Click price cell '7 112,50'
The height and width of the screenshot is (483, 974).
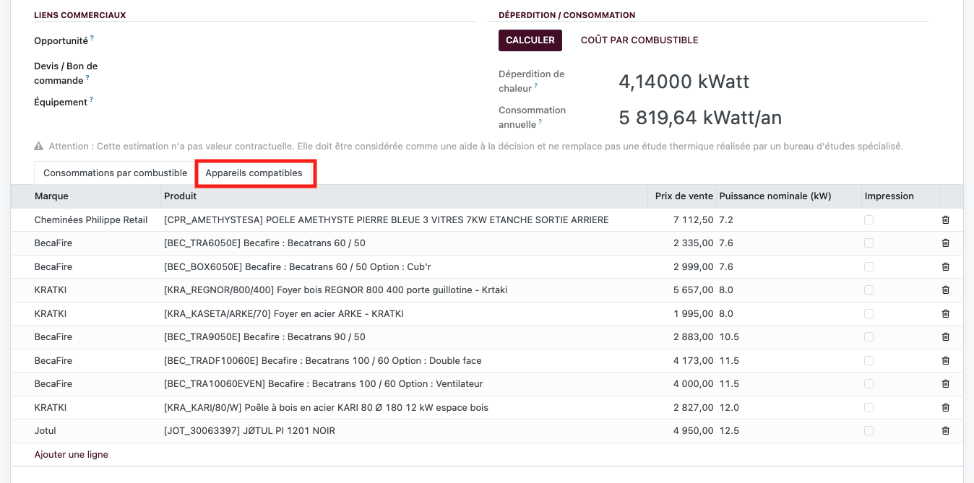pyautogui.click(x=693, y=220)
